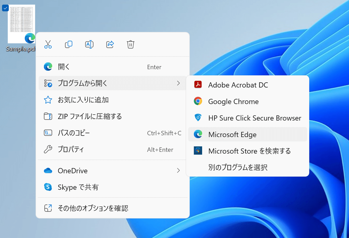Open プロパティ from context menu
This screenshot has height=238, width=349.
coord(112,150)
